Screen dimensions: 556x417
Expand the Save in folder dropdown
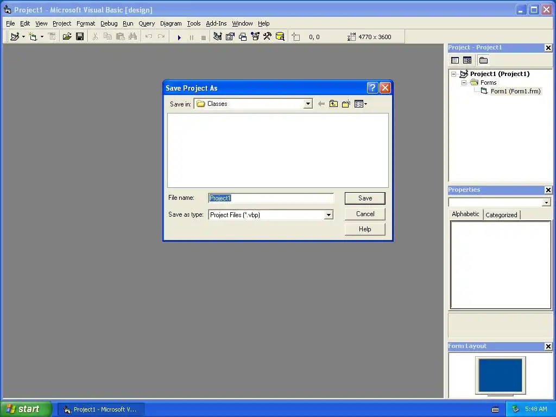[308, 104]
